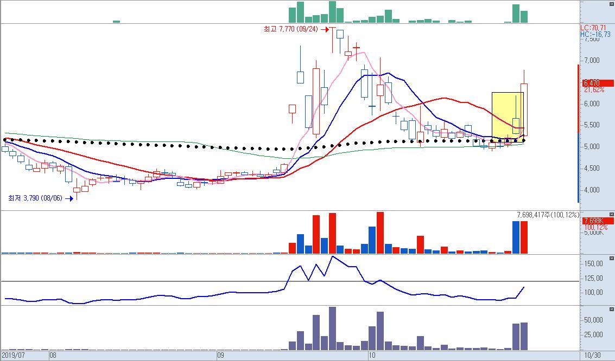
Task: Close the topmost green bar indicator panel
Action: tap(611, 3)
